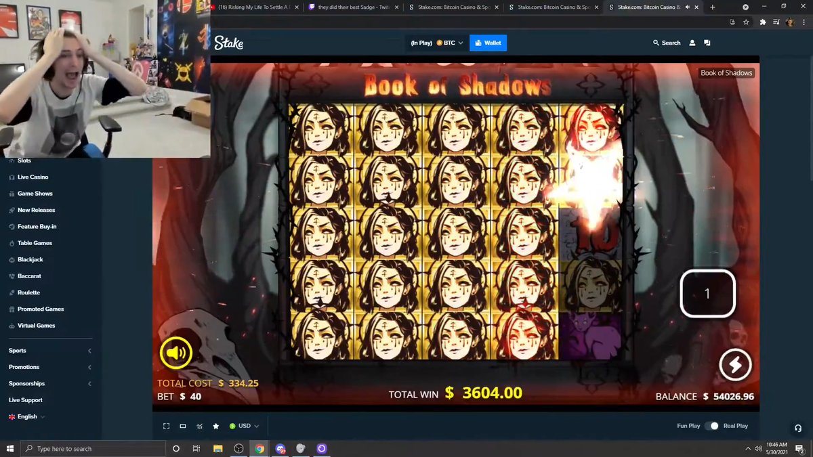
Task: Focus the 'Type here to search' box
Action: [93, 448]
